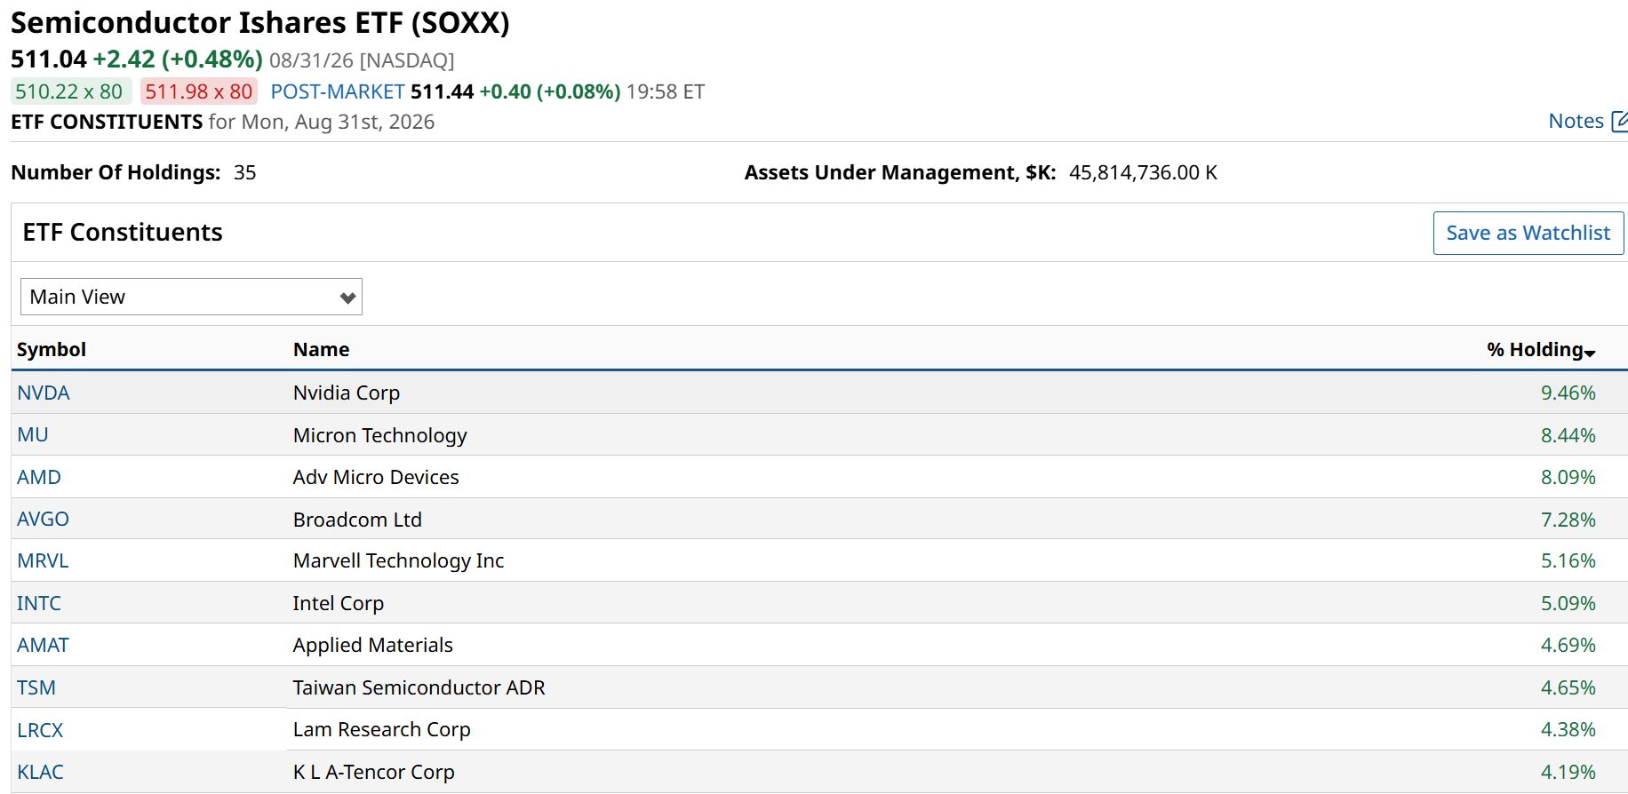Click Save as Watchlist button
The width and height of the screenshot is (1628, 794).
1528,233
